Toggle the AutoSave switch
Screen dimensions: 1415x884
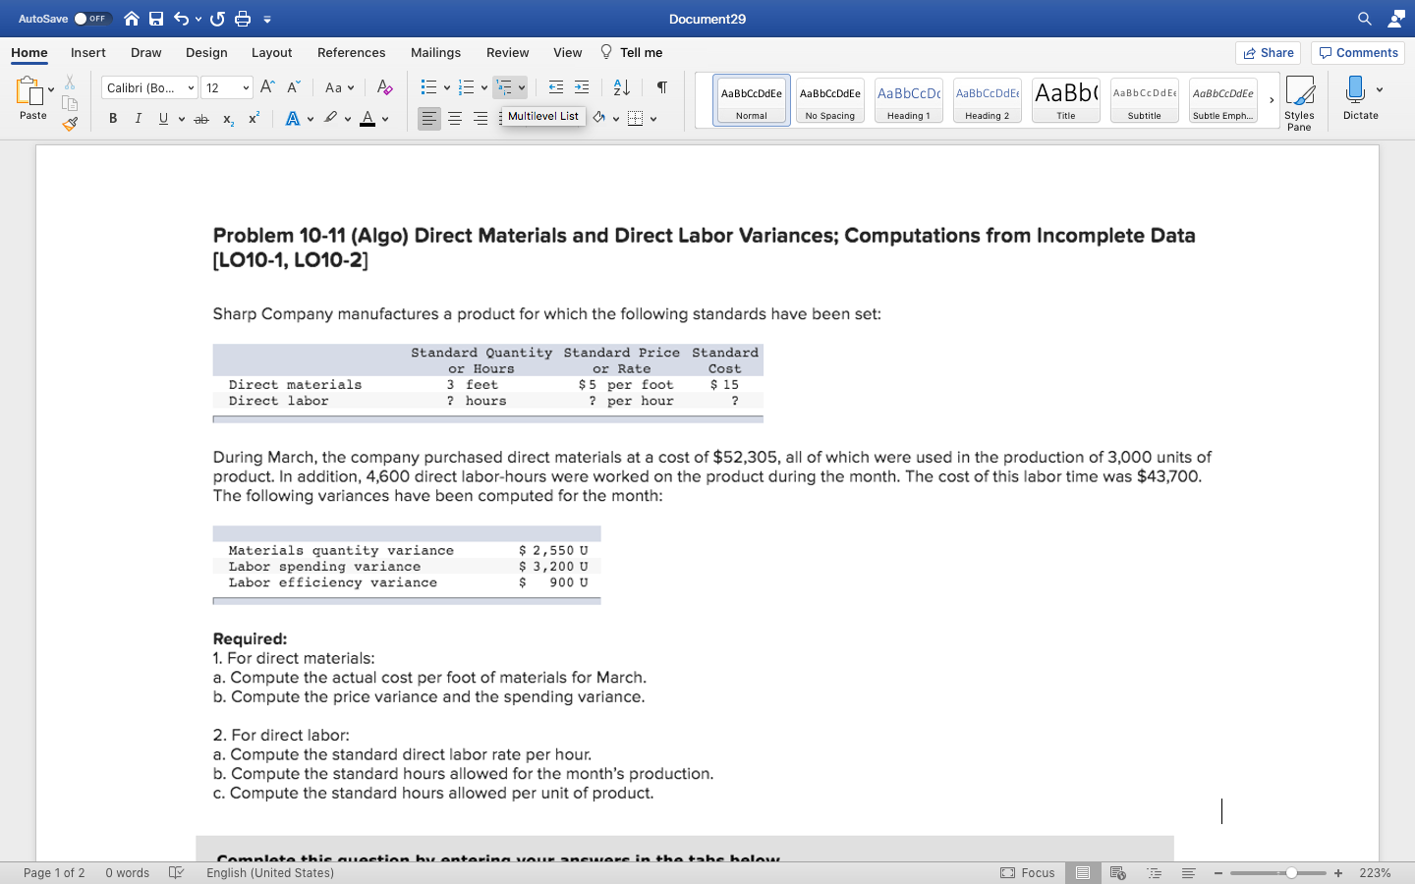pyautogui.click(x=92, y=19)
